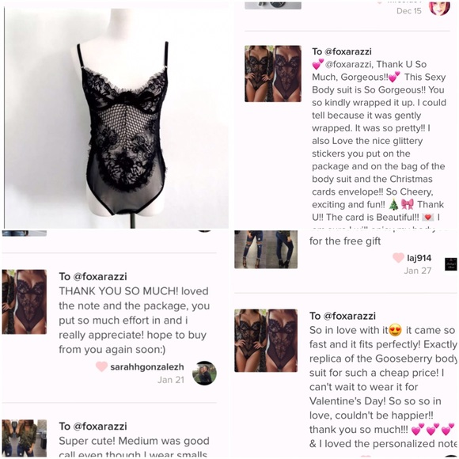This screenshot has height=459, width=459.
Task: Open camo top thumbnail beside 'Super cute!' comment
Action: coord(25,438)
